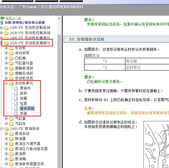Select the highlighted 重新装配 page
Viewport: 169px width, 168px height.
coord(27,108)
